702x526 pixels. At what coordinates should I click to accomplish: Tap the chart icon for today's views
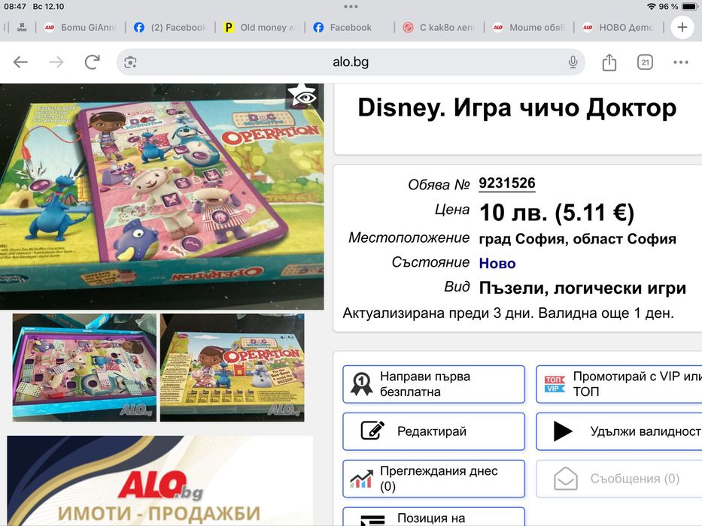click(361, 479)
